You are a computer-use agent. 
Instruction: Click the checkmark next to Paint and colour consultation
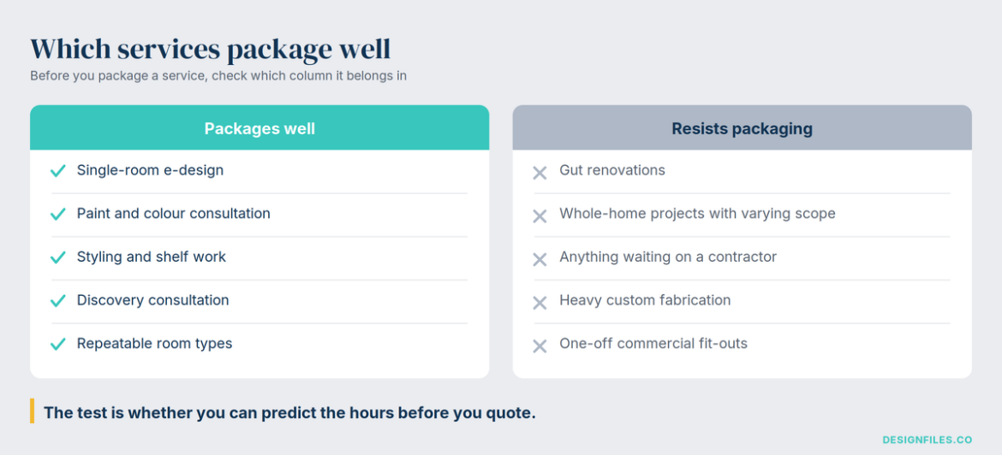point(58,215)
